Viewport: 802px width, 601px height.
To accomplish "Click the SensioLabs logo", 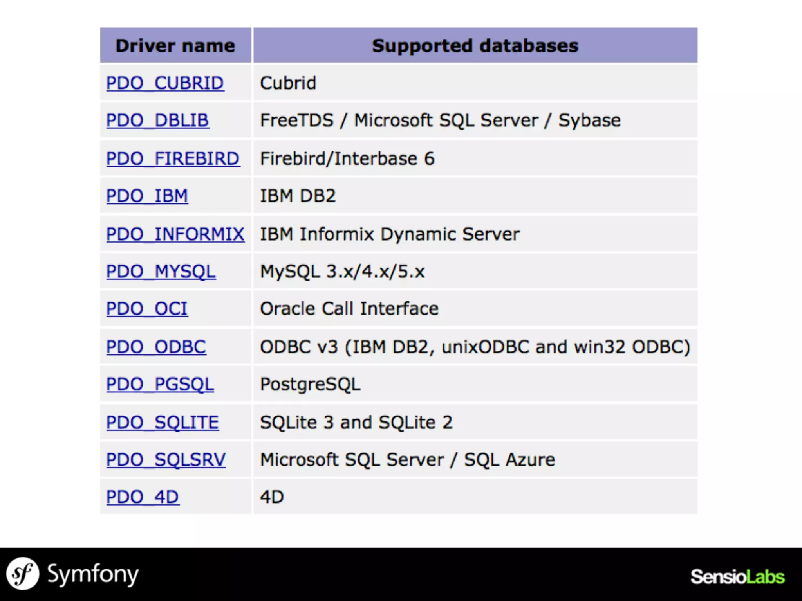I will (x=737, y=577).
